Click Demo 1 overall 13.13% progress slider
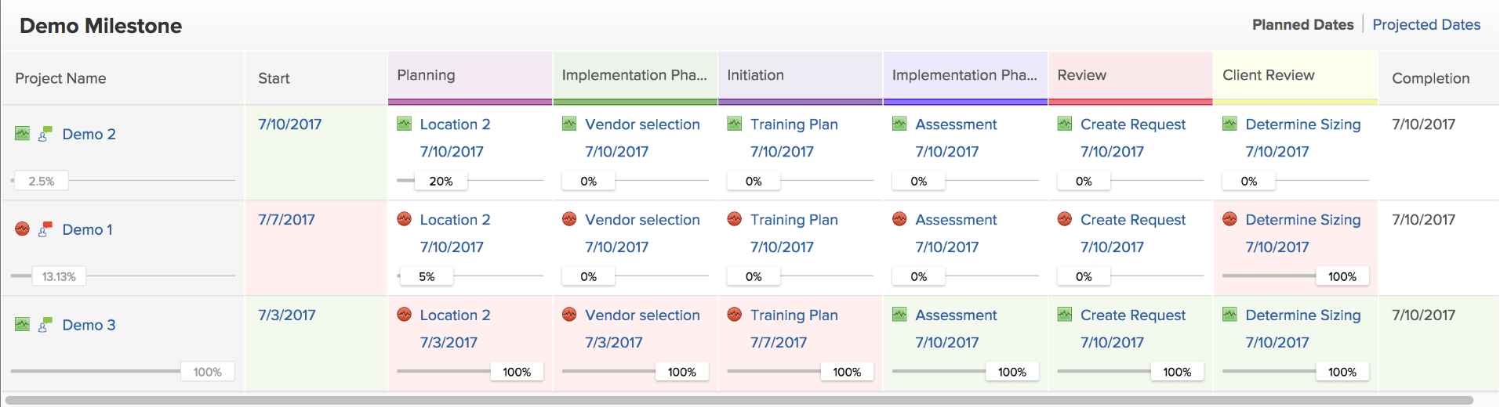 59,276
